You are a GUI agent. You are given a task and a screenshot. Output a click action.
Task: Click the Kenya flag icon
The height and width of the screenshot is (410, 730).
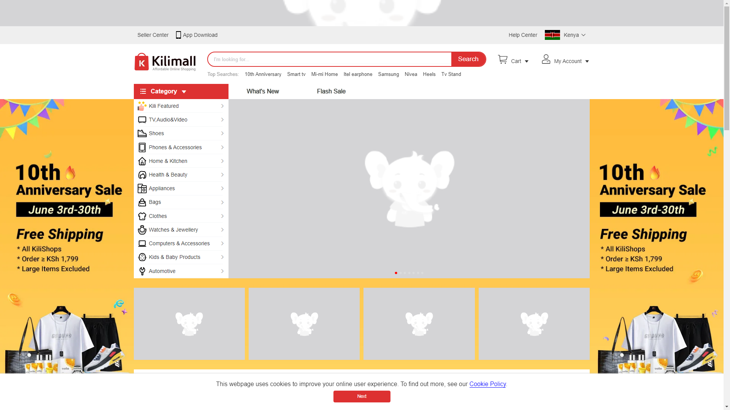(552, 35)
